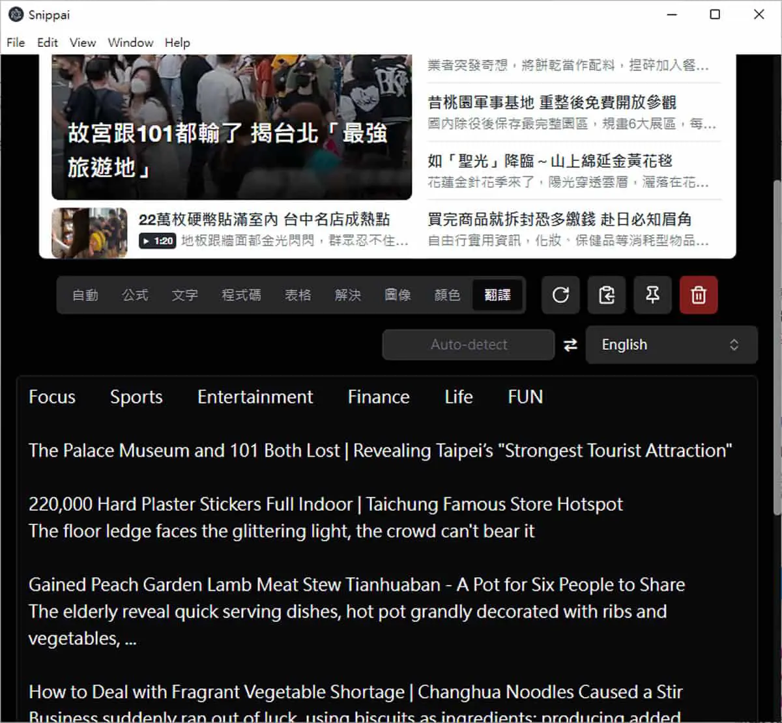Open the English target language dropdown

click(x=671, y=345)
